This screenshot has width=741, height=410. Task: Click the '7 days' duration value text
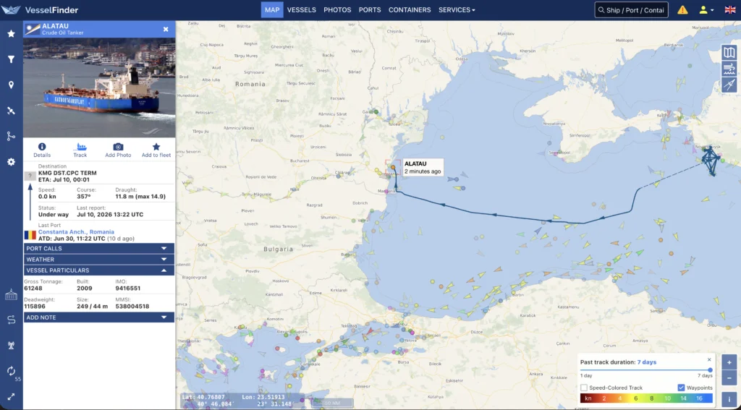click(646, 362)
